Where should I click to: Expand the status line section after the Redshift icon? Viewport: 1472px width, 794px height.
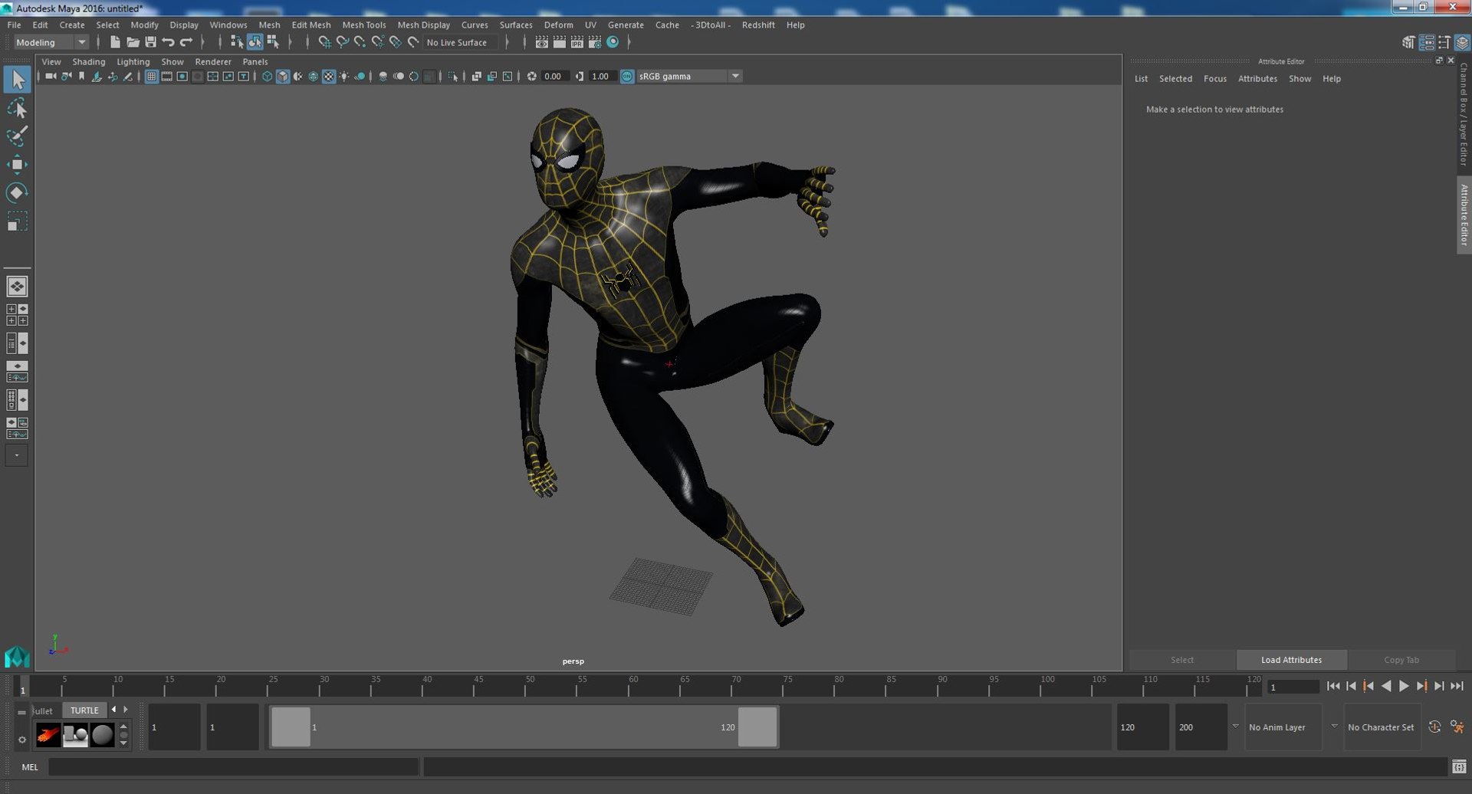click(x=629, y=42)
